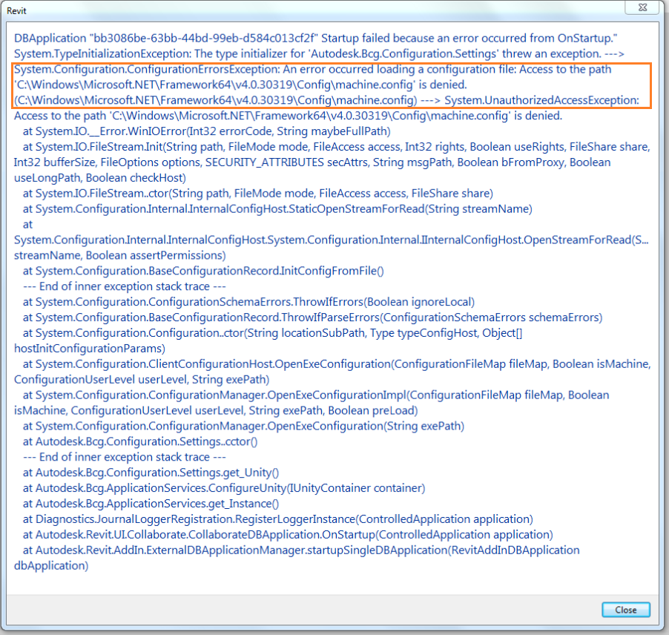Image resolution: width=669 pixels, height=635 pixels.
Task: Click the StaticOpenStreamForRead stack line
Action: coord(277,208)
